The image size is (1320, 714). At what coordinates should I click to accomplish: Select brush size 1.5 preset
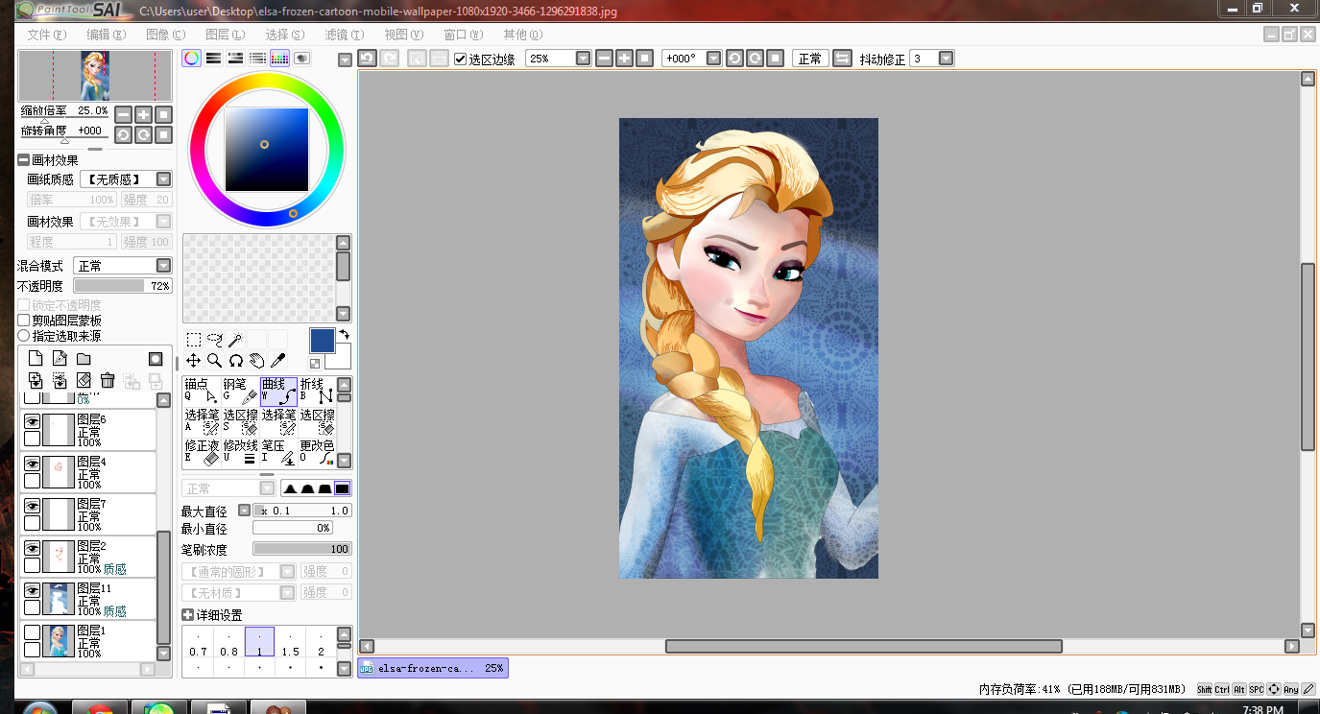tap(290, 642)
